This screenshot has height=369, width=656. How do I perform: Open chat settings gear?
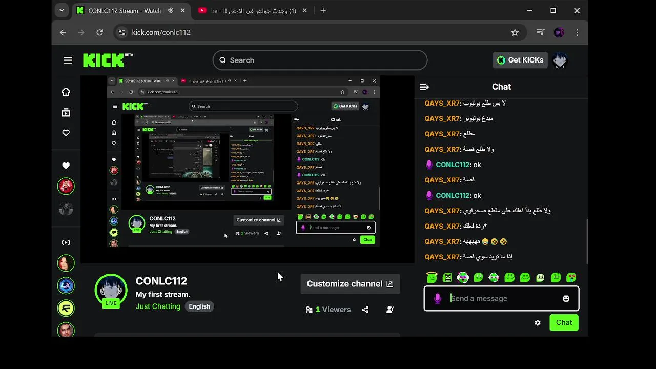pyautogui.click(x=537, y=323)
